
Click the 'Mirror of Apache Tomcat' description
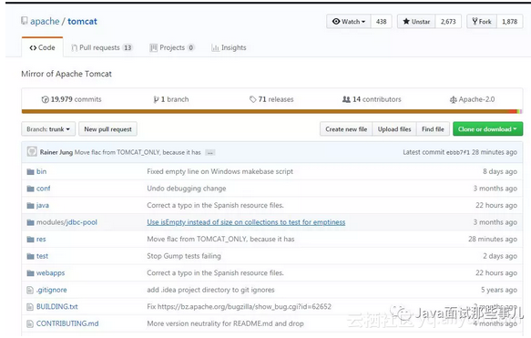(x=66, y=74)
